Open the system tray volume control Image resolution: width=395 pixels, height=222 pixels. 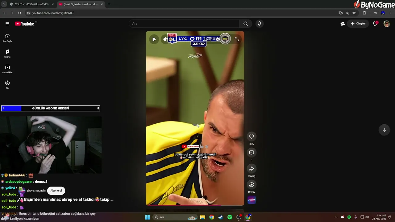367,217
